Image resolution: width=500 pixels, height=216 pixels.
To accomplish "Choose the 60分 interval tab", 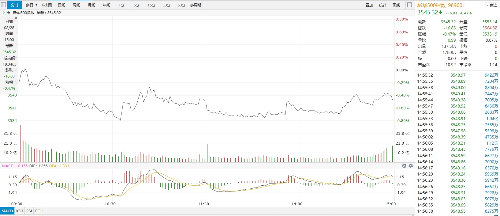I will click(x=181, y=5).
